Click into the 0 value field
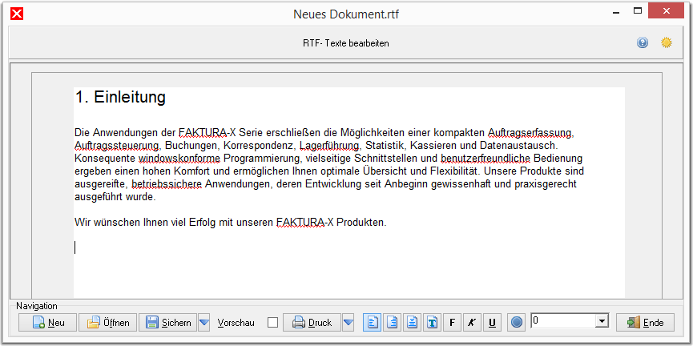This screenshot has width=693, height=346. (562, 321)
